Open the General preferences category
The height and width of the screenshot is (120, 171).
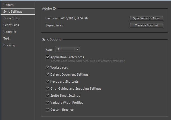click(x=9, y=5)
